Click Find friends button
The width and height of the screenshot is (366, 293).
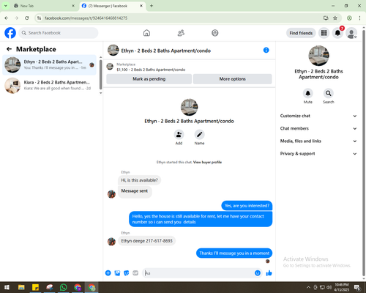(x=301, y=33)
